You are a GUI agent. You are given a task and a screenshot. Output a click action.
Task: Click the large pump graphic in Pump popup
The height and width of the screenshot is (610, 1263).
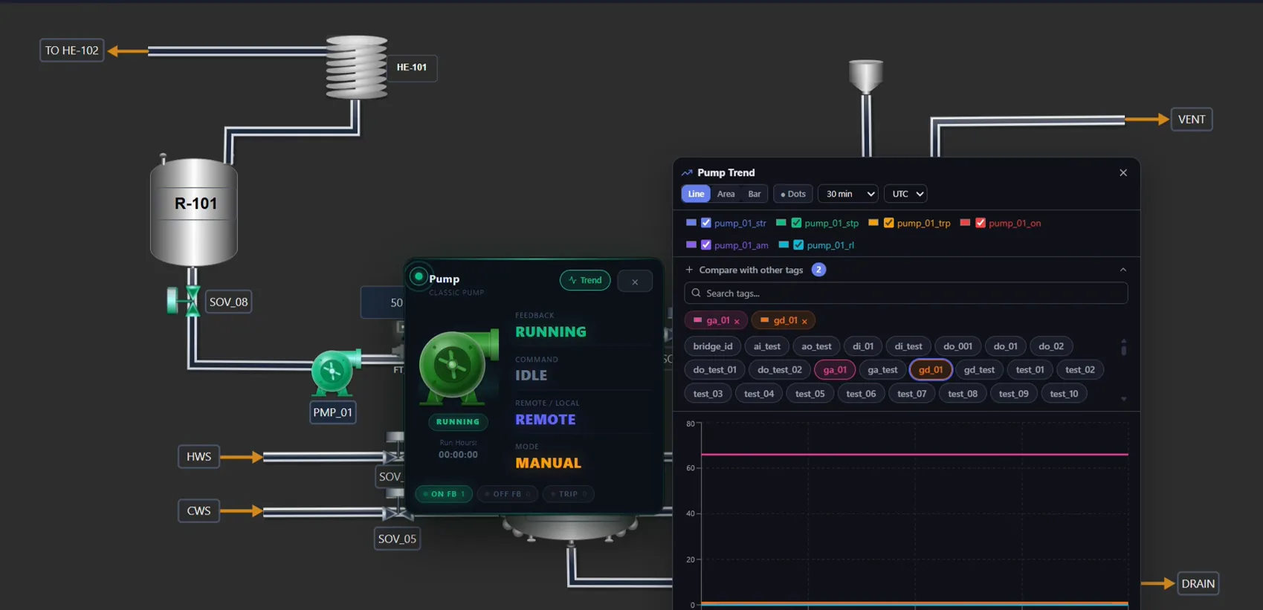tap(458, 366)
